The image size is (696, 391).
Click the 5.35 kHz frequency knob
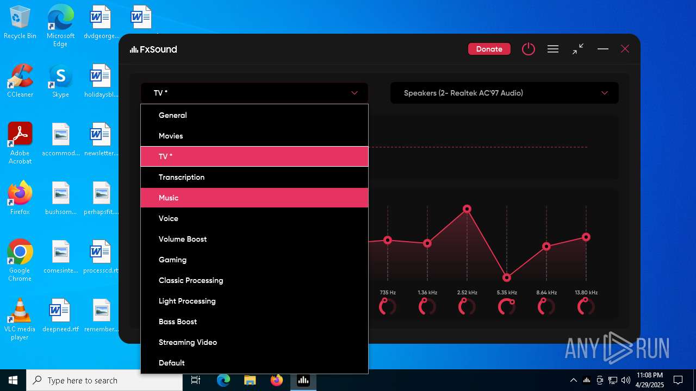(x=507, y=306)
